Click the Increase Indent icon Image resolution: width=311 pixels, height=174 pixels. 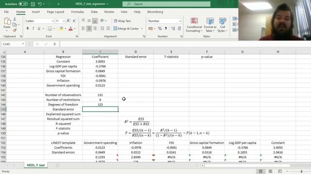(108, 29)
